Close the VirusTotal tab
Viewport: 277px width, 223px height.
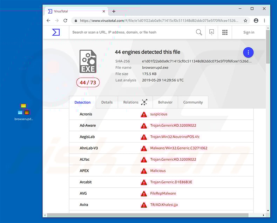tap(104, 11)
